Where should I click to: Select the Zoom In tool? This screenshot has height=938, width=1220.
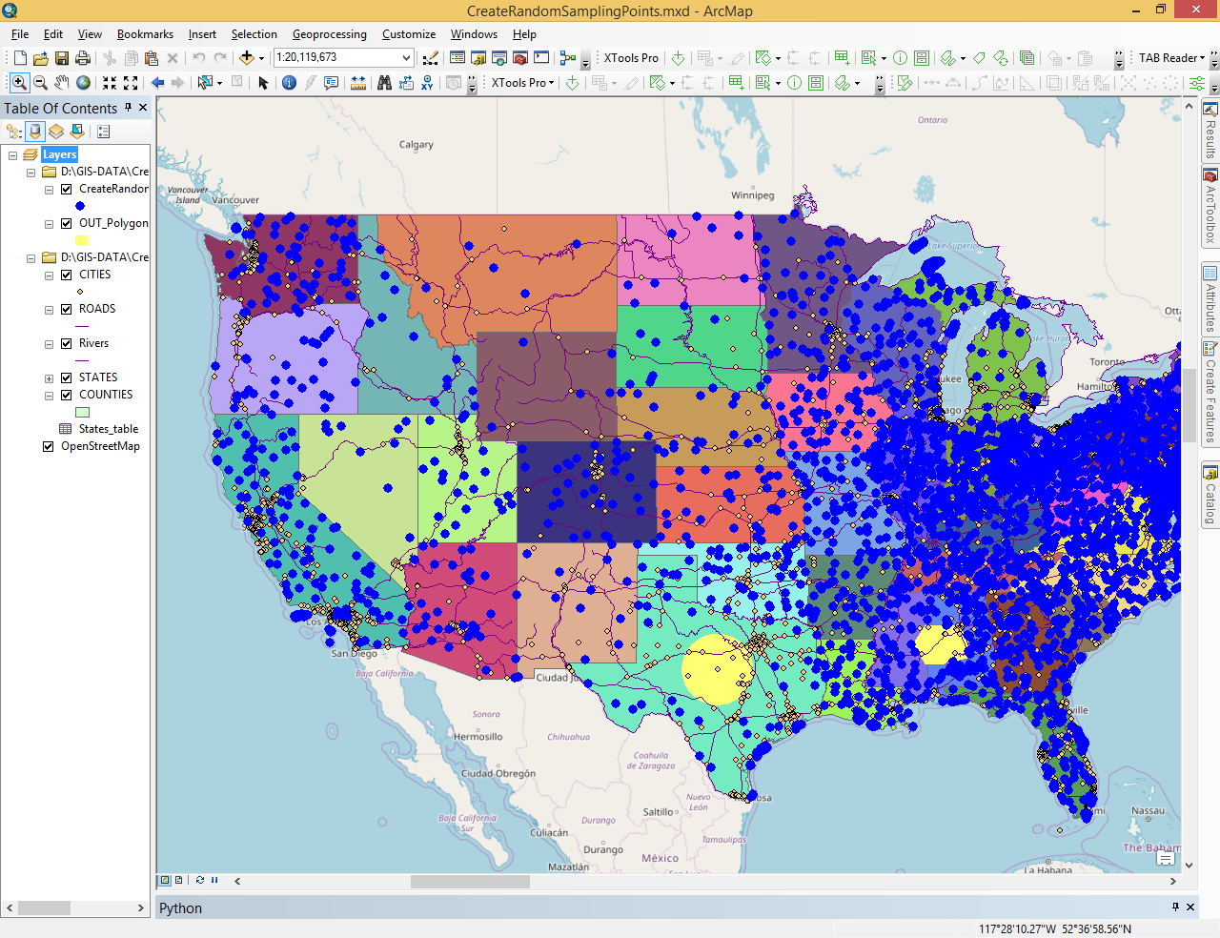(x=19, y=83)
